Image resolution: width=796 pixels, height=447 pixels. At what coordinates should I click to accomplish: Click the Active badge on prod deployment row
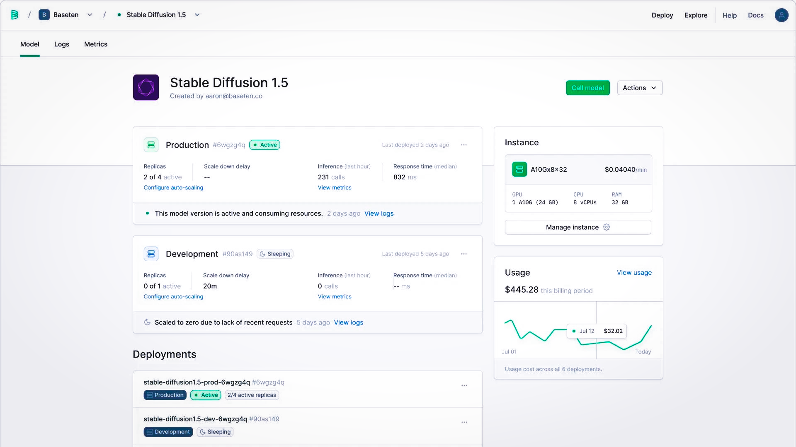pos(206,395)
